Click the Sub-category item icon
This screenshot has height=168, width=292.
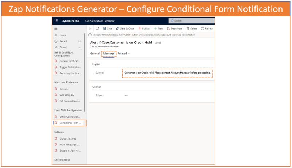tap(56, 95)
